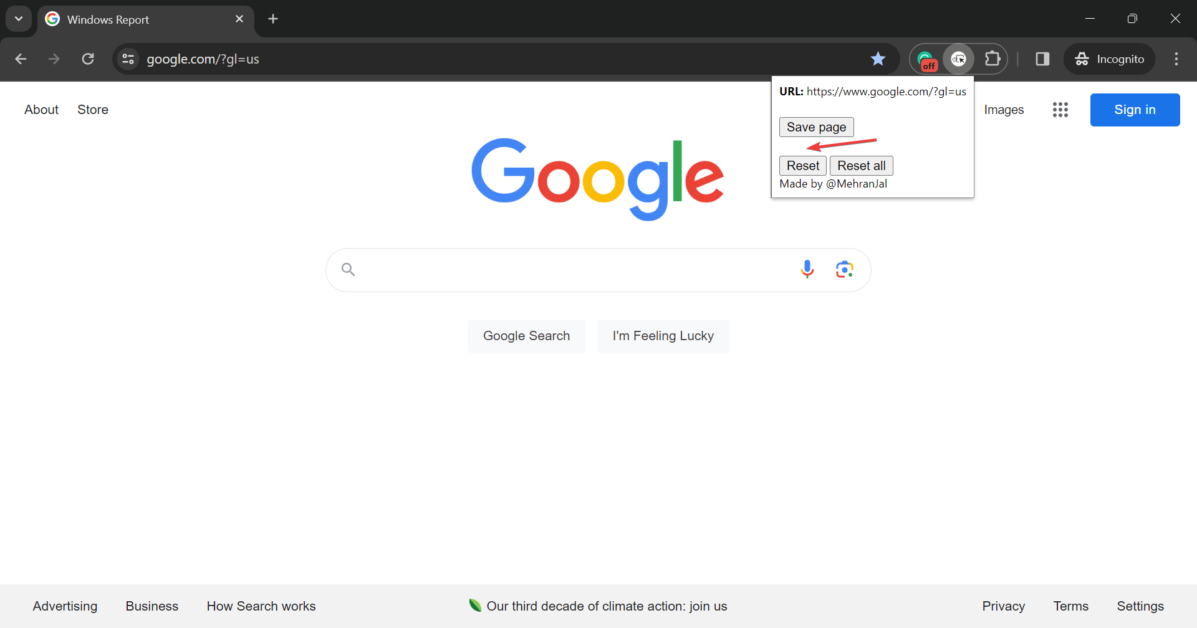
Task: Open the About link
Action: 42,110
